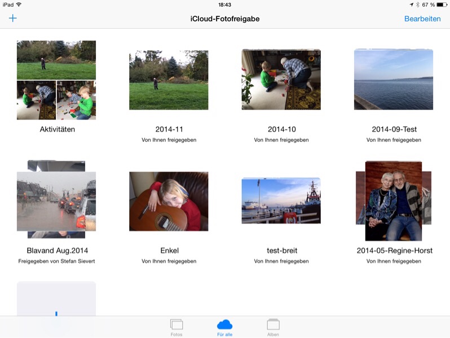This screenshot has width=450, height=338.
Task: Switch to the Alben tab
Action: (273, 327)
